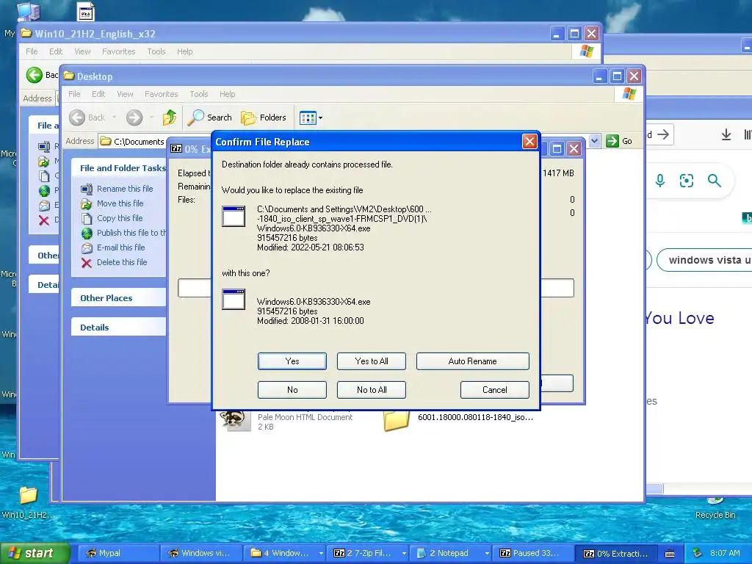752x564 pixels.
Task: Switch to Windows vi... taskbar button
Action: pos(200,554)
